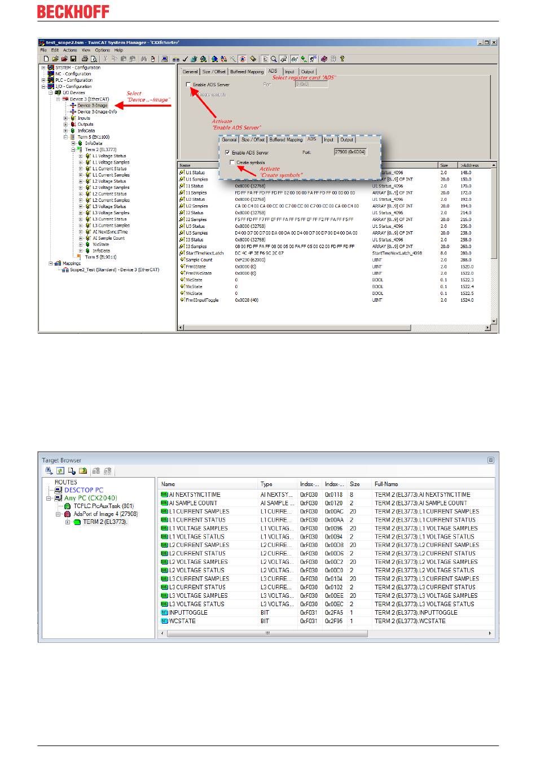Click the Open folder toolbar icon
Screen dimensions: 536x772
coord(55,58)
